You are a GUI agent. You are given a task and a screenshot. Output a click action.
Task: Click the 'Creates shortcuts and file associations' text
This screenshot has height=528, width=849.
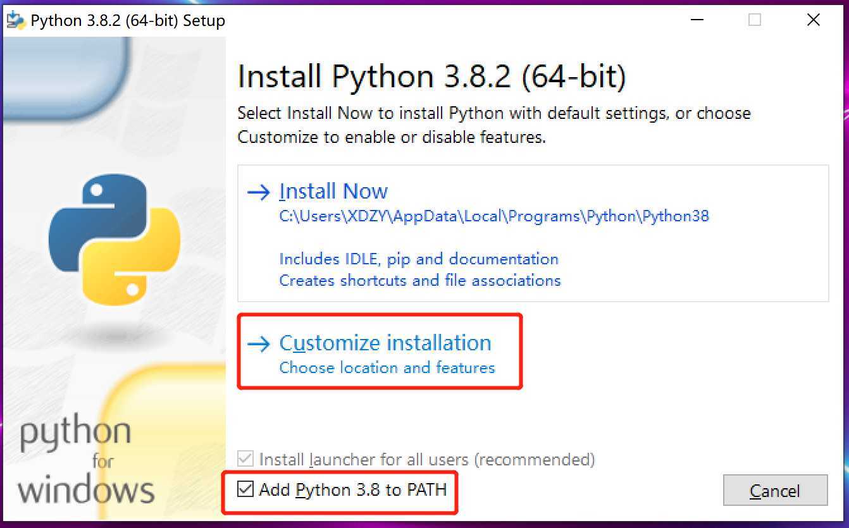tap(420, 280)
